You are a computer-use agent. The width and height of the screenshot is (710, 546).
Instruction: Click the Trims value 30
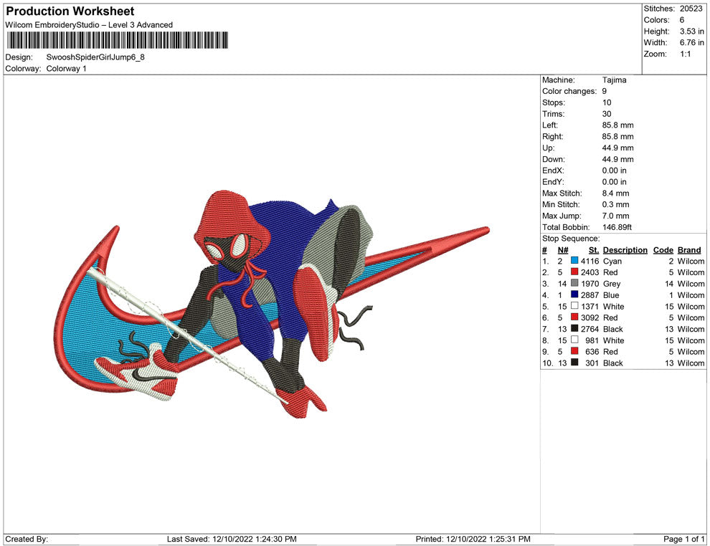coord(607,114)
